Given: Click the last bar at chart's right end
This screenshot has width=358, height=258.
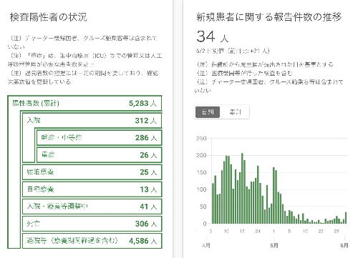Looking at the screenshot, I should (346, 218).
